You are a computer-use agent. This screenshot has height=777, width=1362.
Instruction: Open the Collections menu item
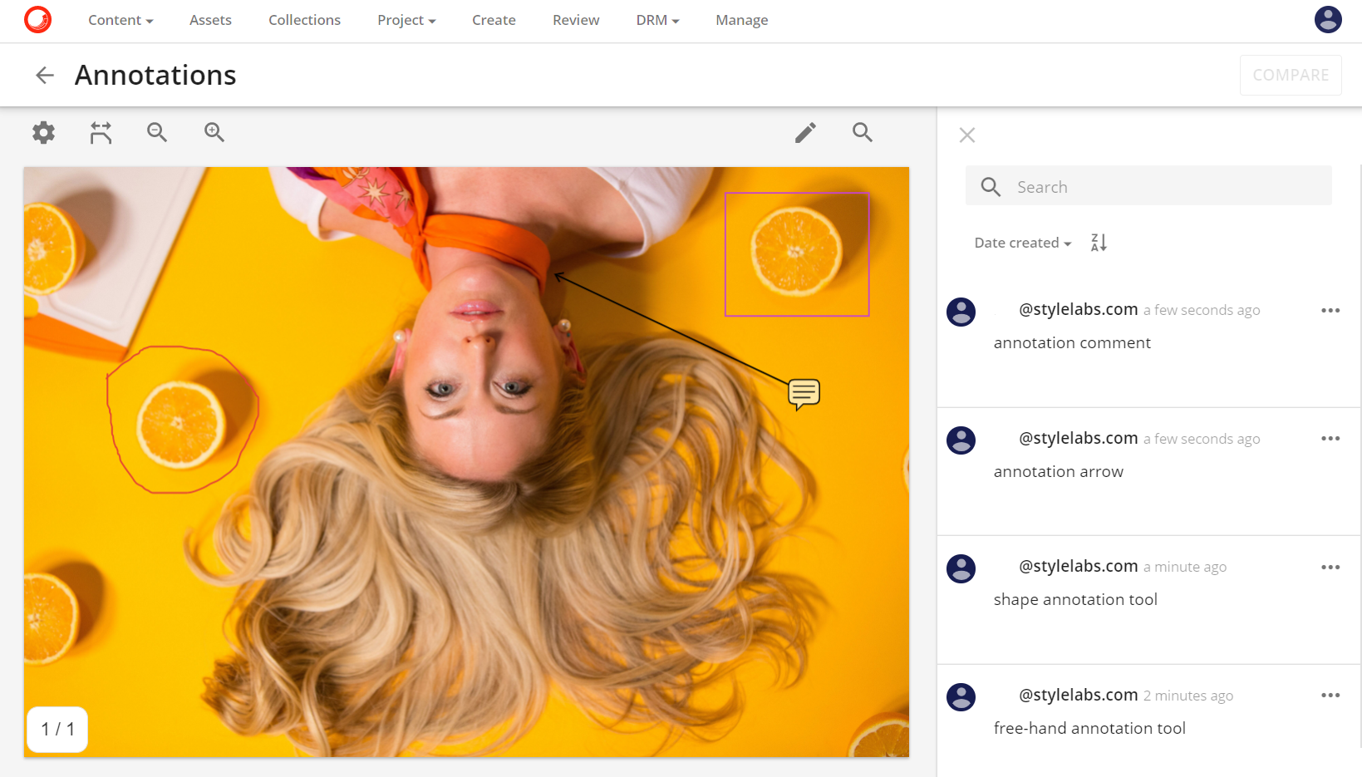(304, 20)
